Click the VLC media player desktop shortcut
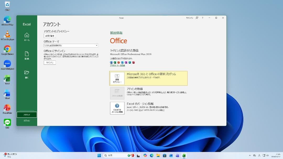The image size is (283, 159). click(7, 35)
